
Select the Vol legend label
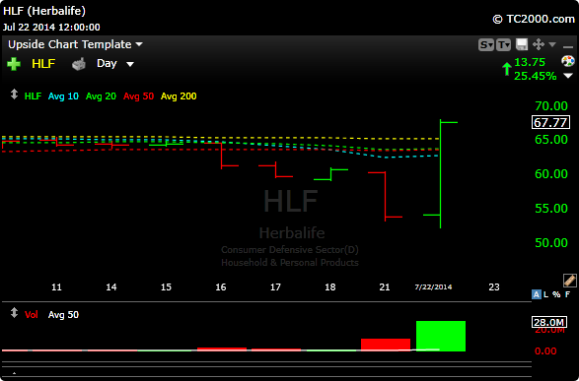click(x=32, y=315)
